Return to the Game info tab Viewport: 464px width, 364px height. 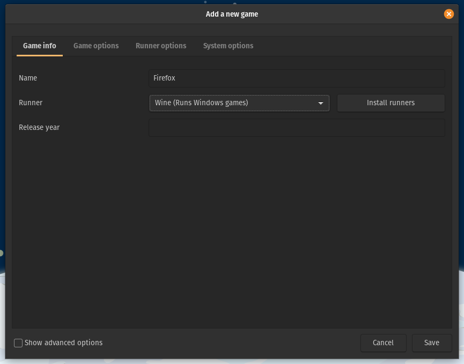pos(39,46)
